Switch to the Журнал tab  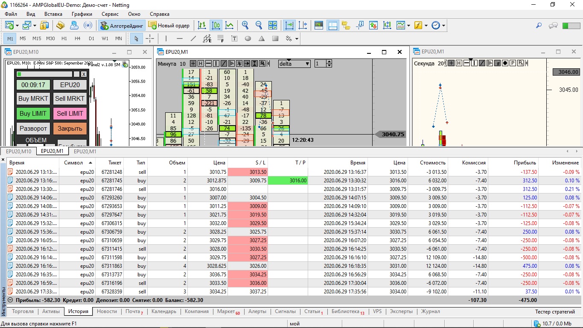pos(430,311)
